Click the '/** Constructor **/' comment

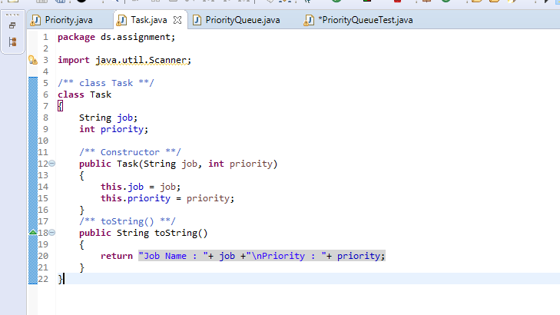(x=130, y=152)
